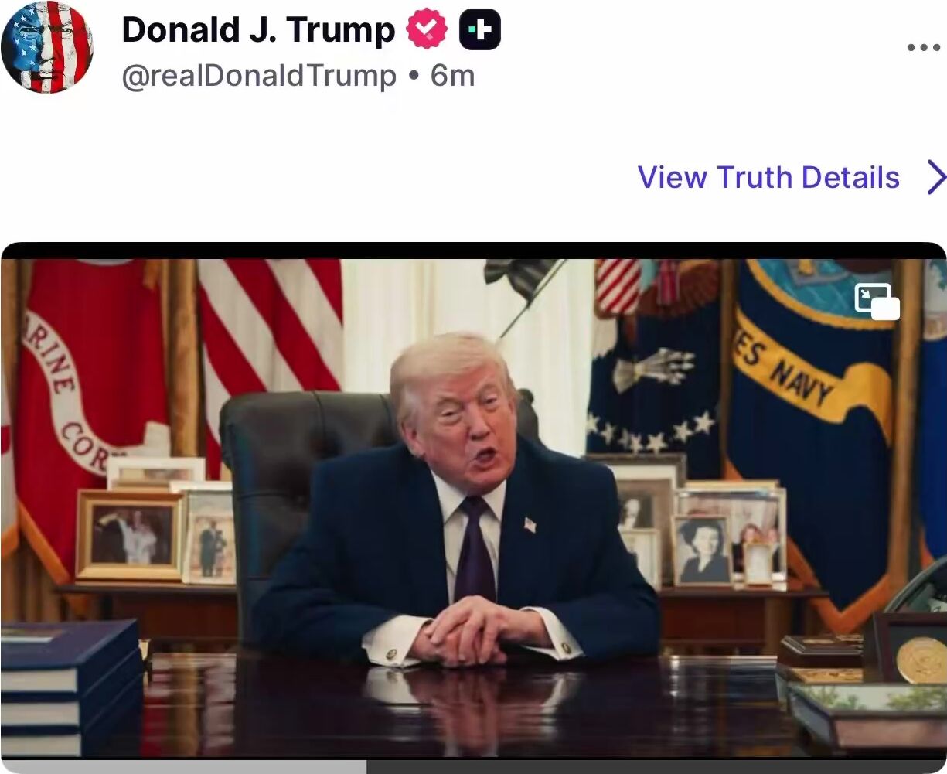
Task: Seek within the played portion of progress bar
Action: tap(183, 766)
